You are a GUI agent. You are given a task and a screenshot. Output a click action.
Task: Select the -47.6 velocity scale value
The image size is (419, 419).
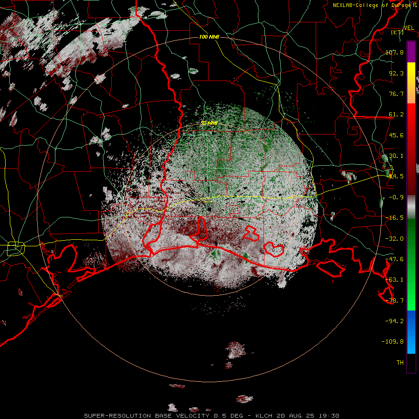[x=394, y=259]
